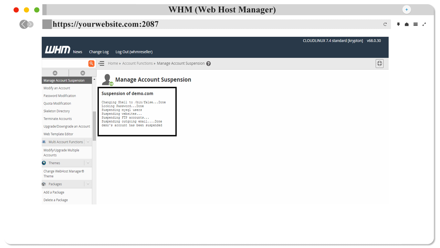Select Manage Account Suspension in sidebar
The image size is (440, 248).
click(67, 81)
